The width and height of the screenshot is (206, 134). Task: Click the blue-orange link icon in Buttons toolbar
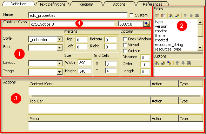(x=169, y=63)
